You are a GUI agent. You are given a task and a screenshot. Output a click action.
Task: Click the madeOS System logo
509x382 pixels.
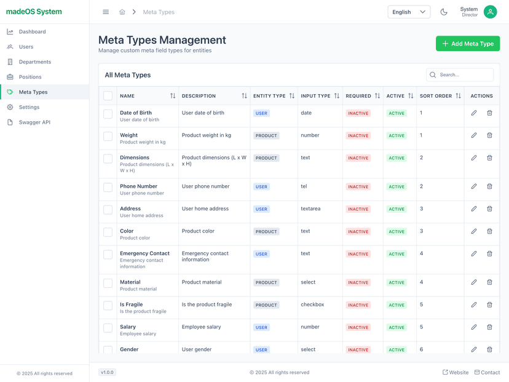(x=34, y=12)
